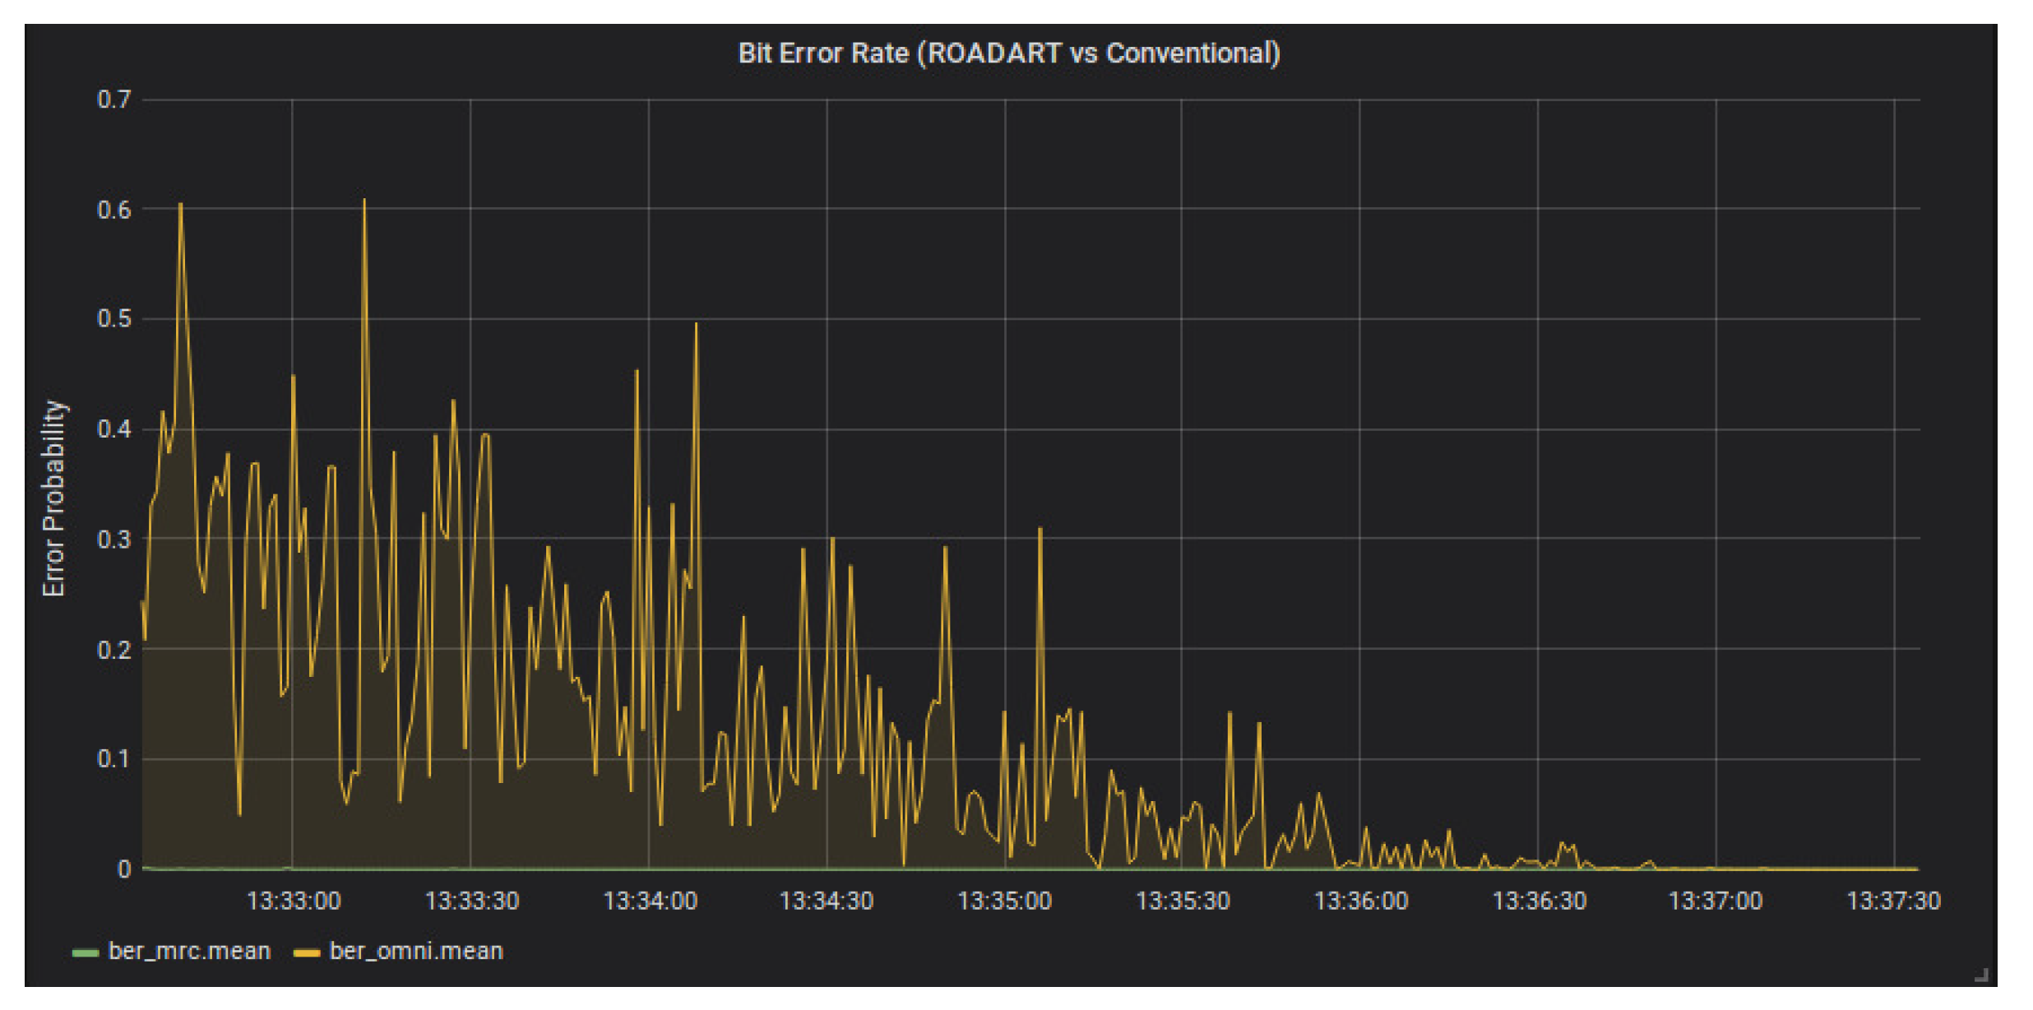Toggle the ber_mrc.mean series in legend
This screenshot has width=2033, height=1010.
click(x=189, y=952)
